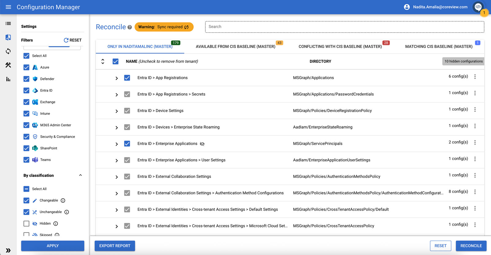Open the user account profile icon
491x255 pixels.
[407, 7]
